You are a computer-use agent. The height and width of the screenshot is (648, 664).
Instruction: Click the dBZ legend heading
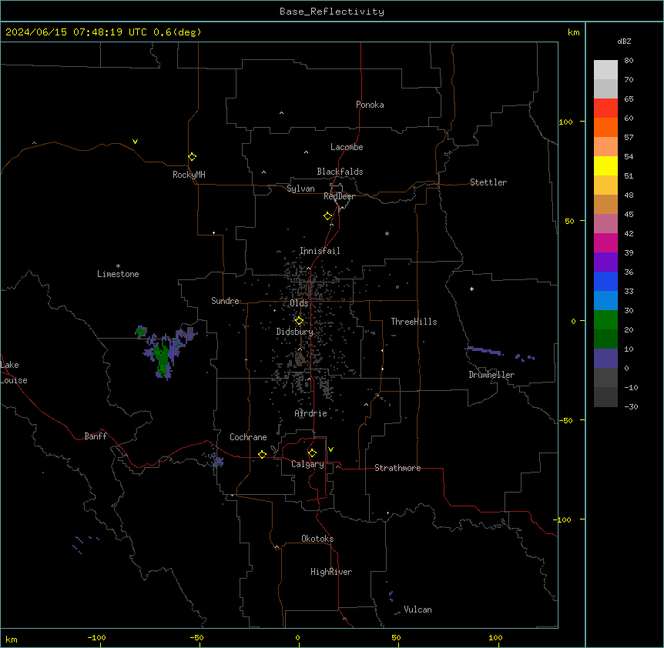624,41
